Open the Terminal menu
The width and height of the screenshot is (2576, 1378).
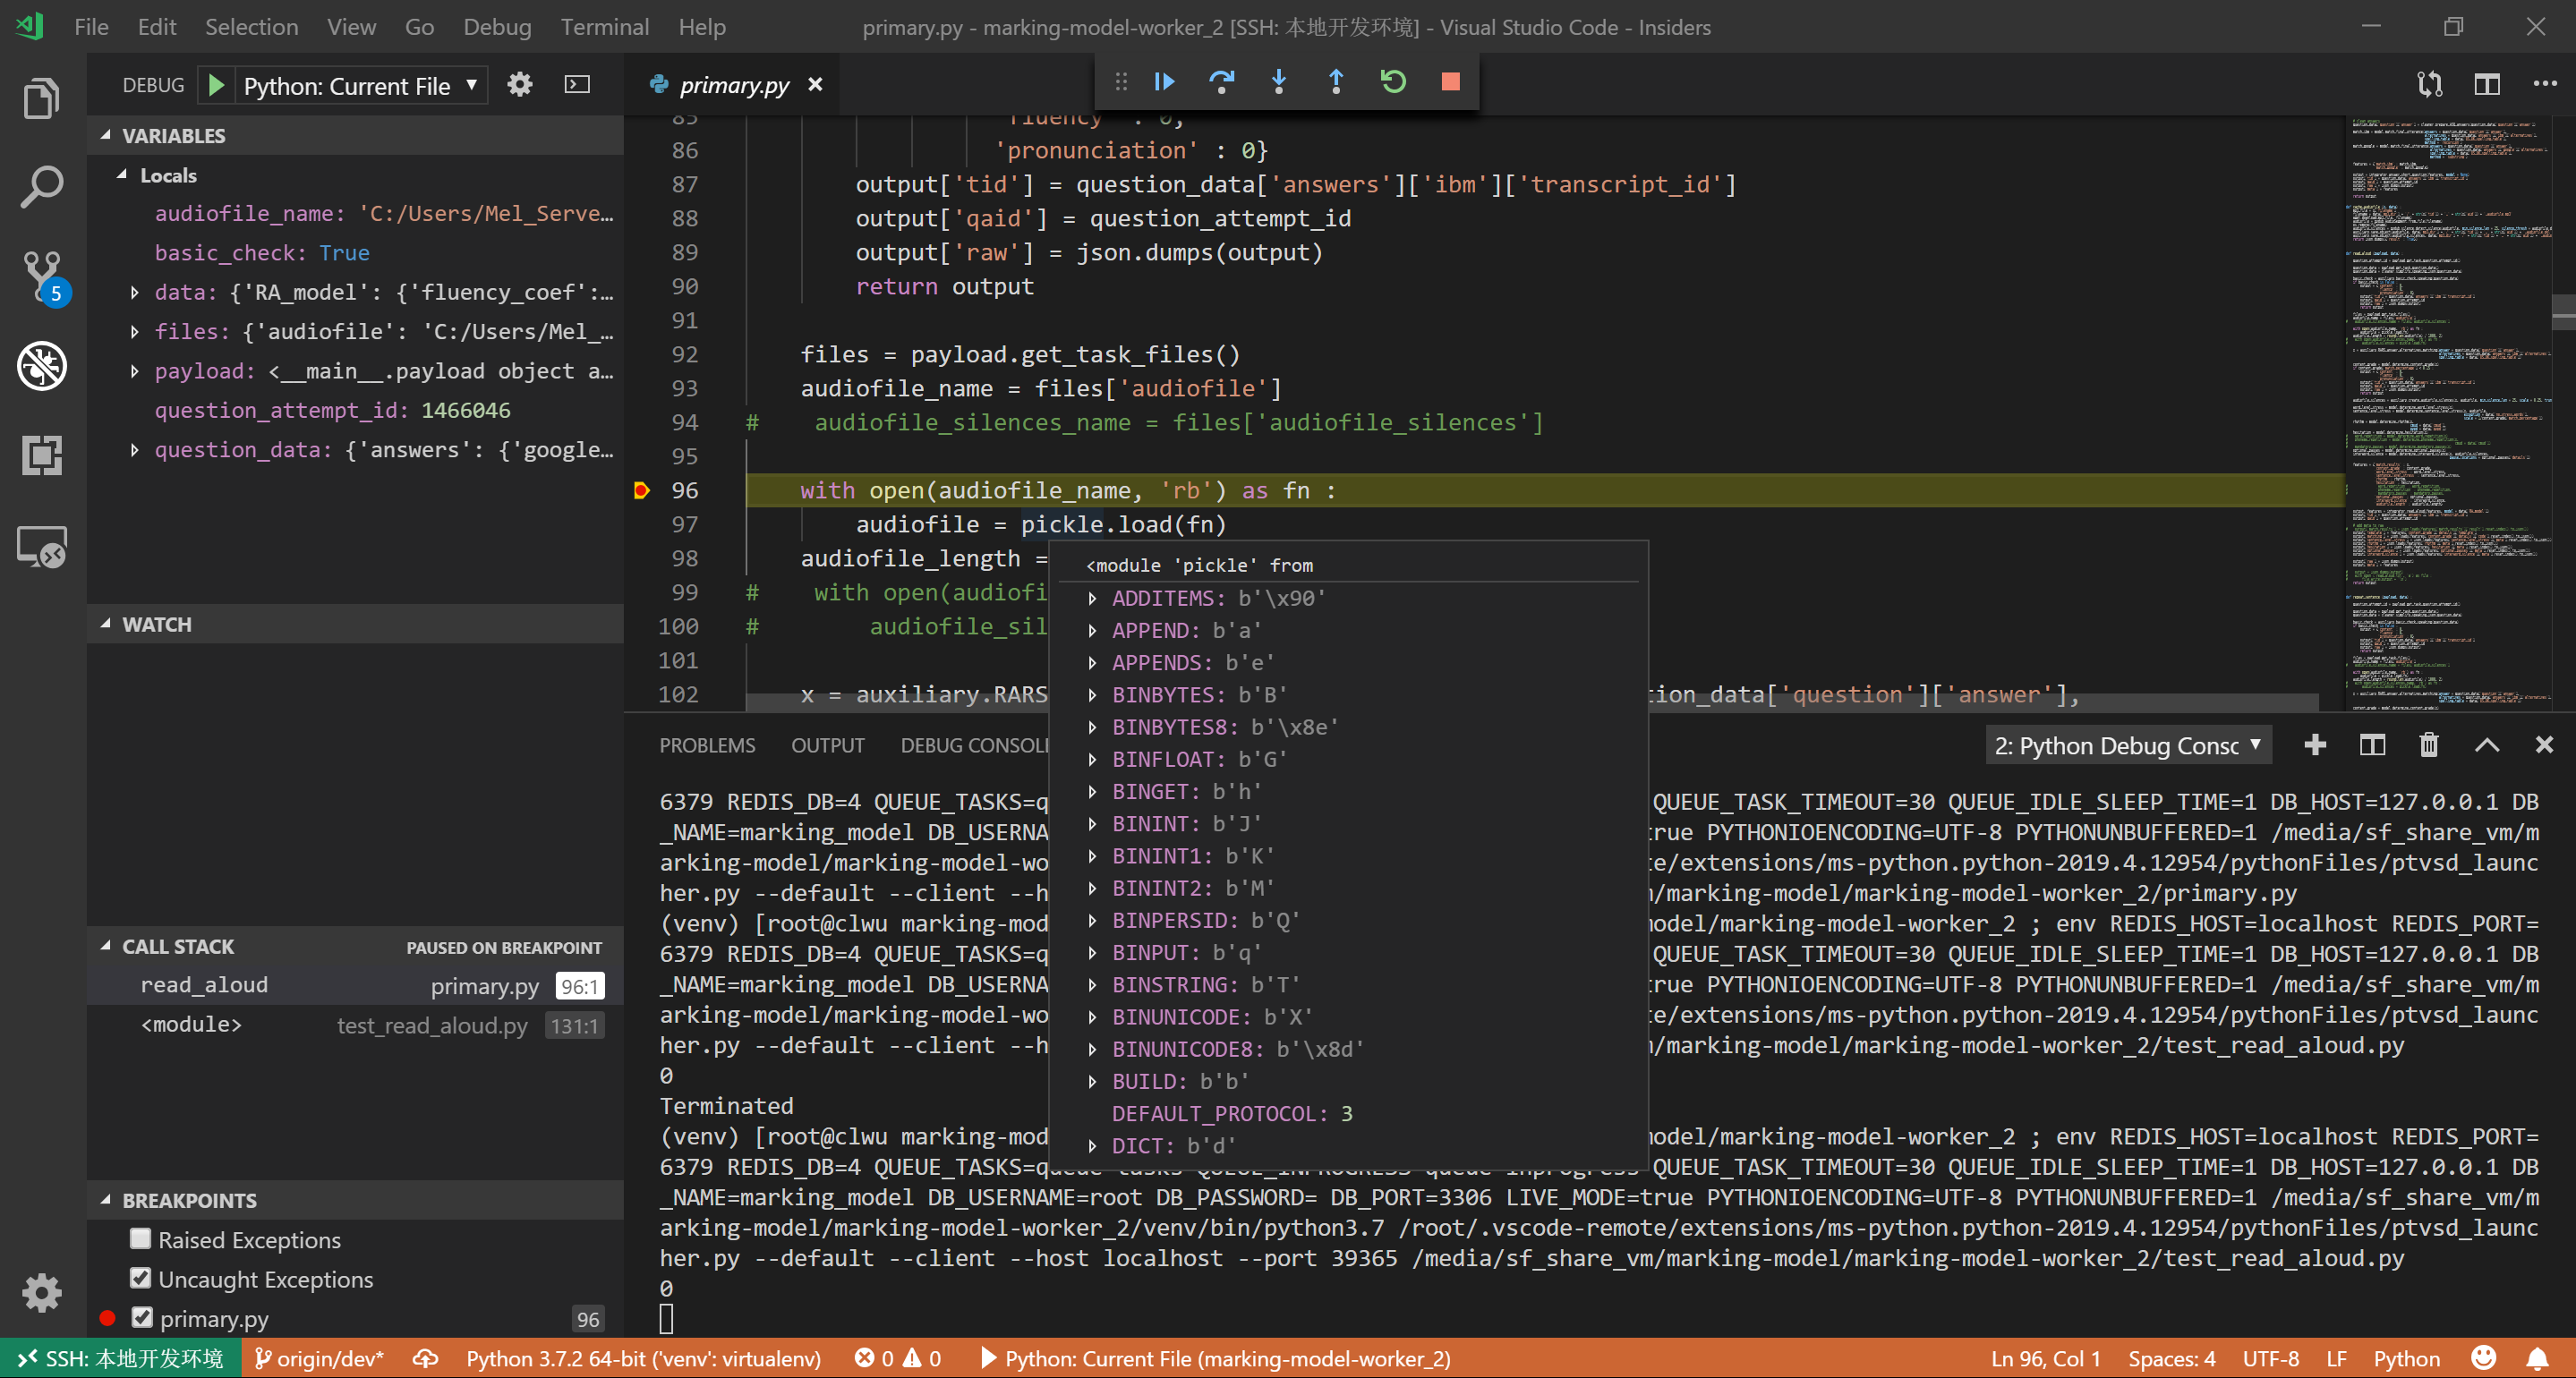point(604,27)
